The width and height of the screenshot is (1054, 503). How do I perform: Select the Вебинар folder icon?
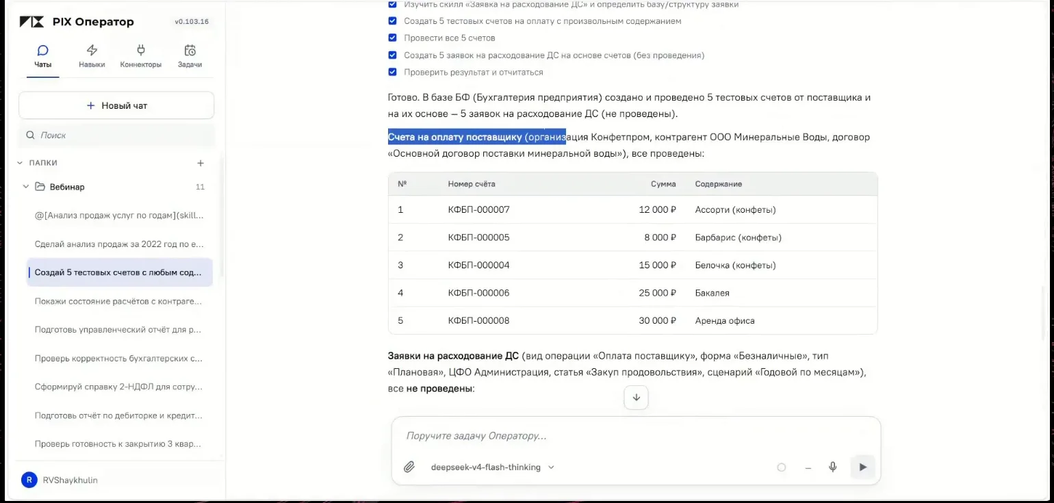click(40, 187)
